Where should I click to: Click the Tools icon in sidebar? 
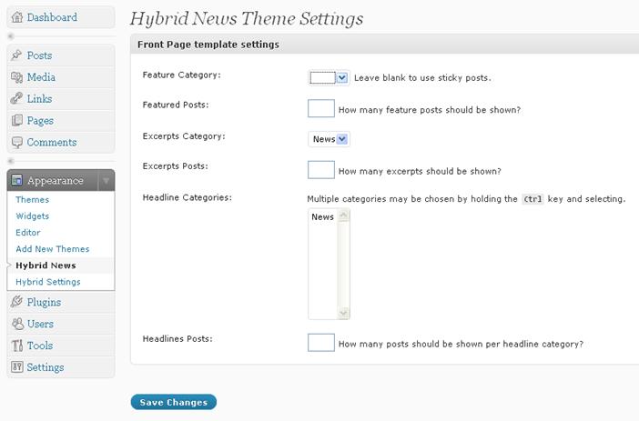(x=16, y=346)
